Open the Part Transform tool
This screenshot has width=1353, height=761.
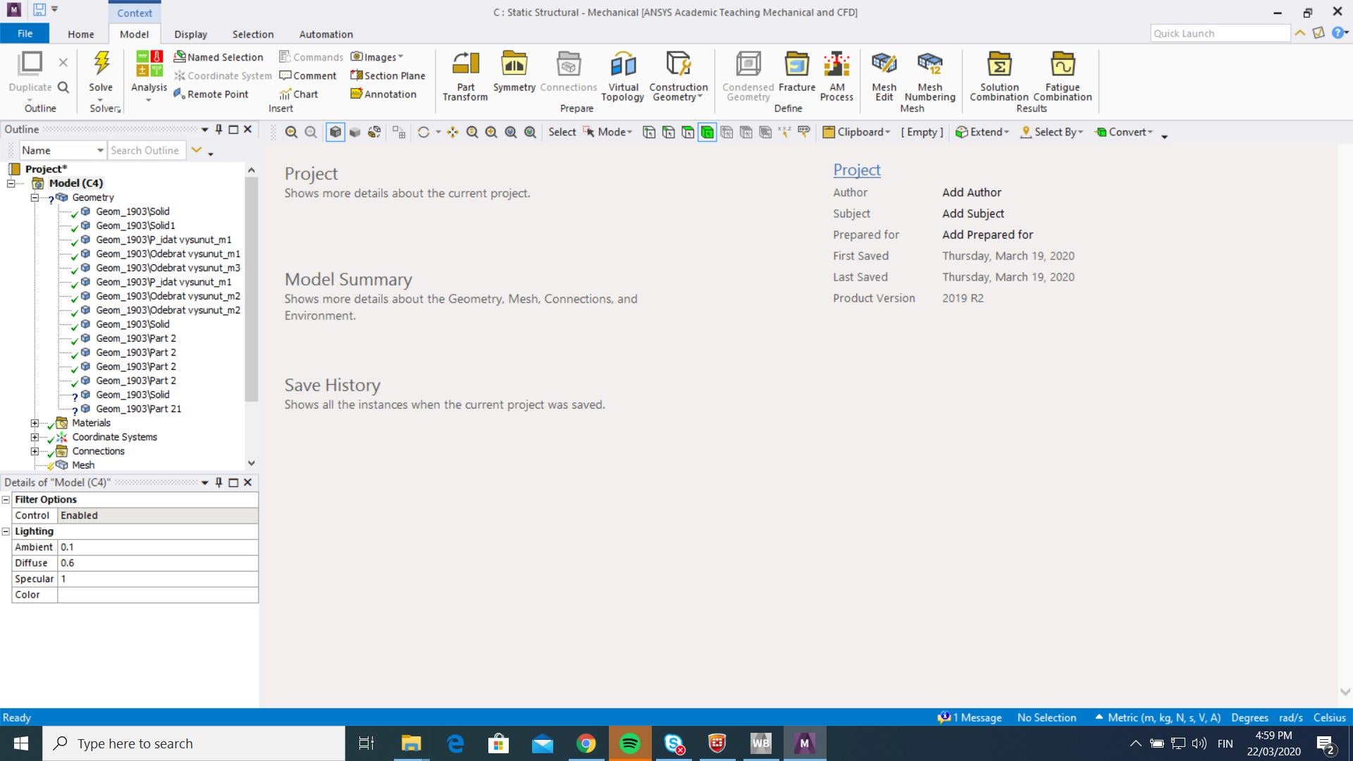[465, 65]
